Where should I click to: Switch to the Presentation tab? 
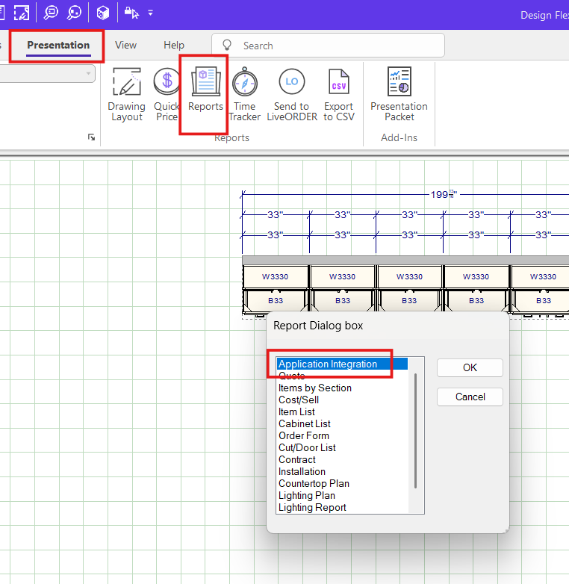58,45
